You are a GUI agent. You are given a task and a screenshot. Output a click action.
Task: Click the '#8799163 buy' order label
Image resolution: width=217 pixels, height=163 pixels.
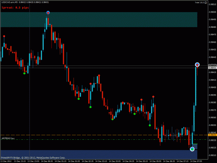click(x=8, y=138)
